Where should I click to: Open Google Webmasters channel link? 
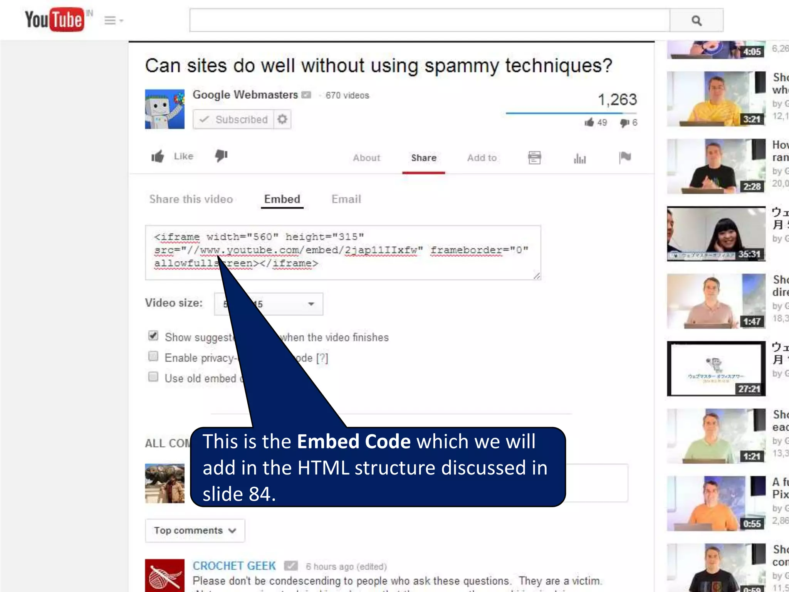click(x=245, y=95)
